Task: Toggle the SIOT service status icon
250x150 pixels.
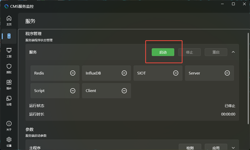Action: pyautogui.click(x=176, y=73)
